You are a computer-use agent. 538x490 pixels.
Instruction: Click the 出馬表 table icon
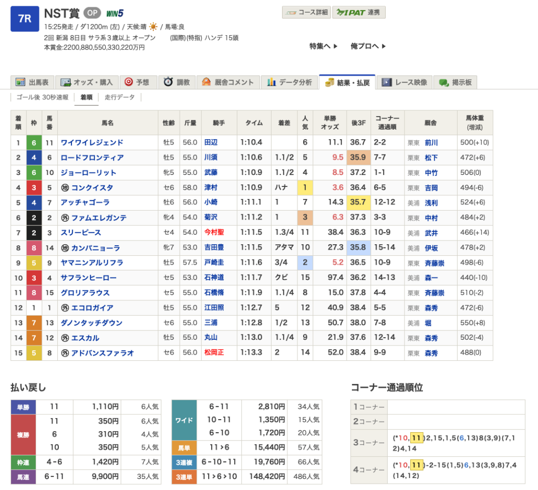(20, 82)
